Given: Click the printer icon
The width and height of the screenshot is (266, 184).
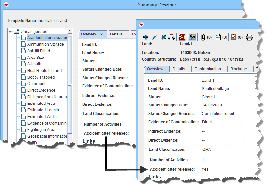Looking at the screenshot, I should [x=249, y=37].
